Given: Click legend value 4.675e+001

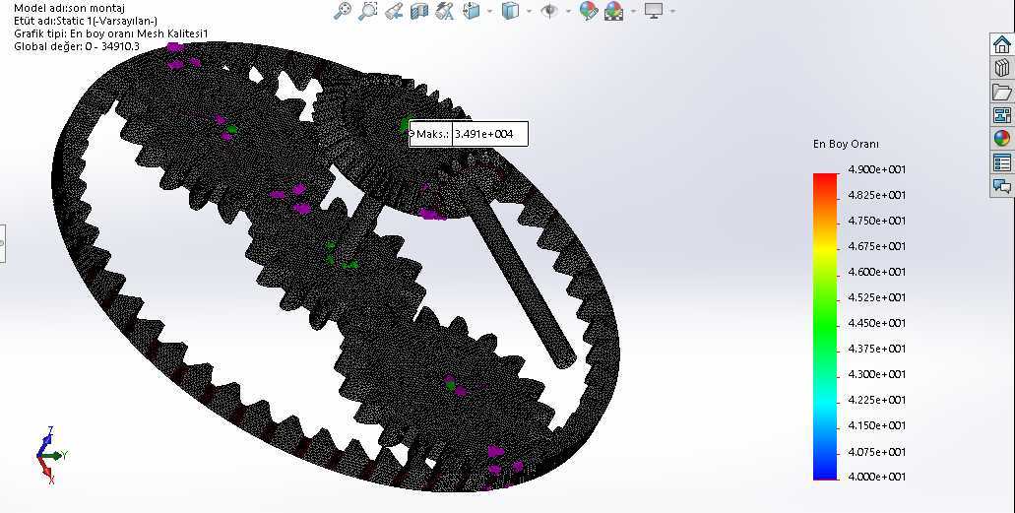Looking at the screenshot, I should pos(876,246).
